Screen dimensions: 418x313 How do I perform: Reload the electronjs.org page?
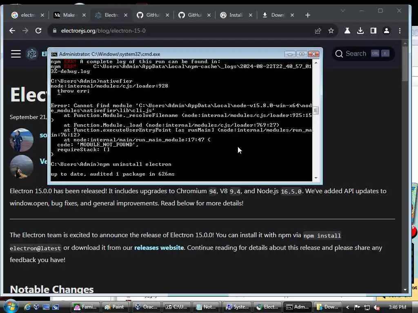(x=38, y=31)
